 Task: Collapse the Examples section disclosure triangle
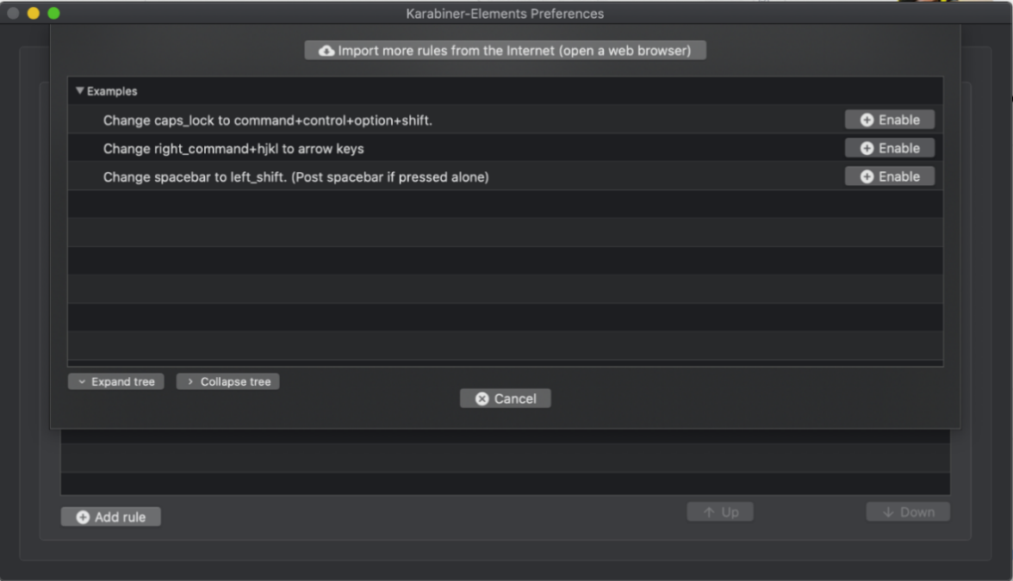[78, 90]
